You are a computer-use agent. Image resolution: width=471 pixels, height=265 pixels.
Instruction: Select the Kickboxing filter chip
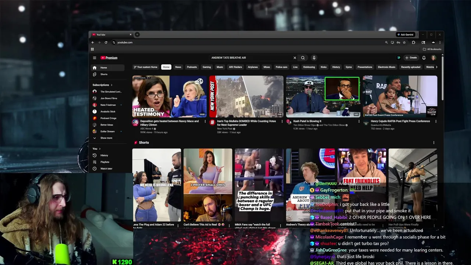[309, 67]
